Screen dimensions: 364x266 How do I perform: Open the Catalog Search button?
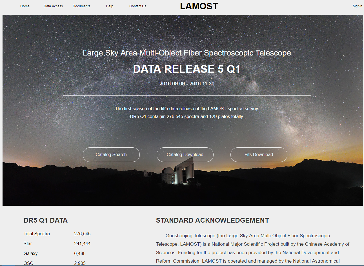click(111, 155)
